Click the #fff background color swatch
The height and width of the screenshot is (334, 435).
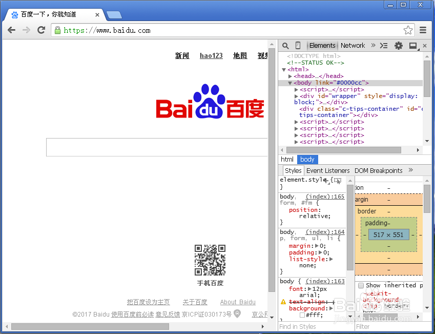point(302,315)
